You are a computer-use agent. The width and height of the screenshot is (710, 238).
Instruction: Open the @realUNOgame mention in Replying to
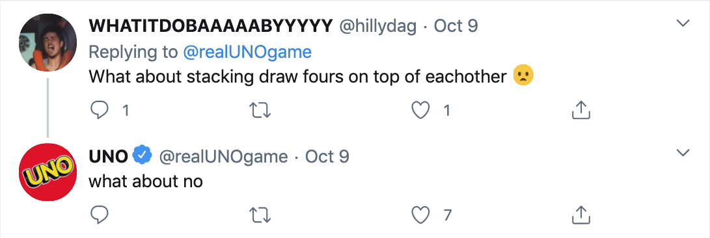coord(247,52)
